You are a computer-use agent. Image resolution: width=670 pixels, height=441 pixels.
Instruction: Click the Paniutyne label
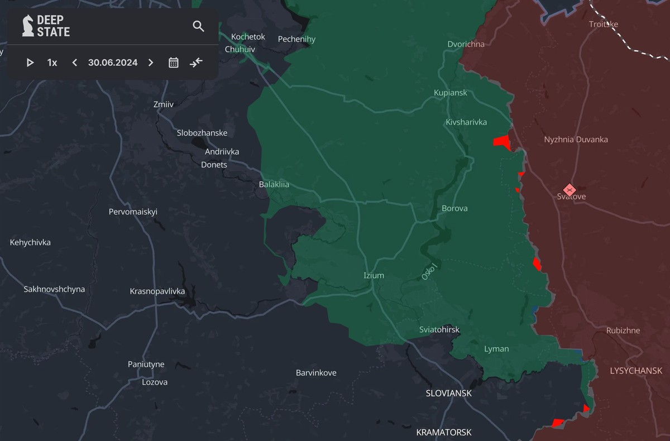(x=146, y=365)
